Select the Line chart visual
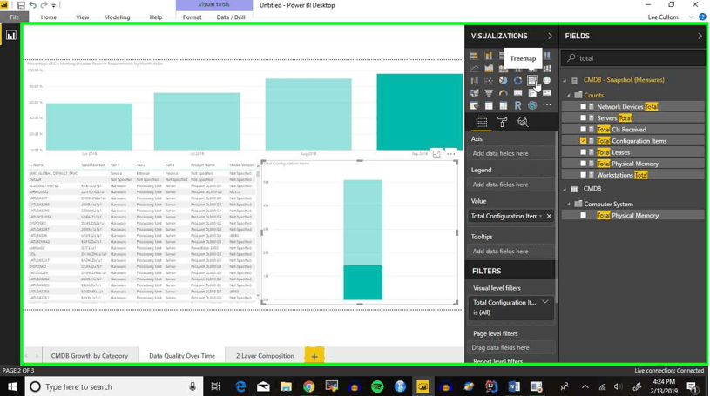Viewport: 710px width, 396px height. (474, 69)
